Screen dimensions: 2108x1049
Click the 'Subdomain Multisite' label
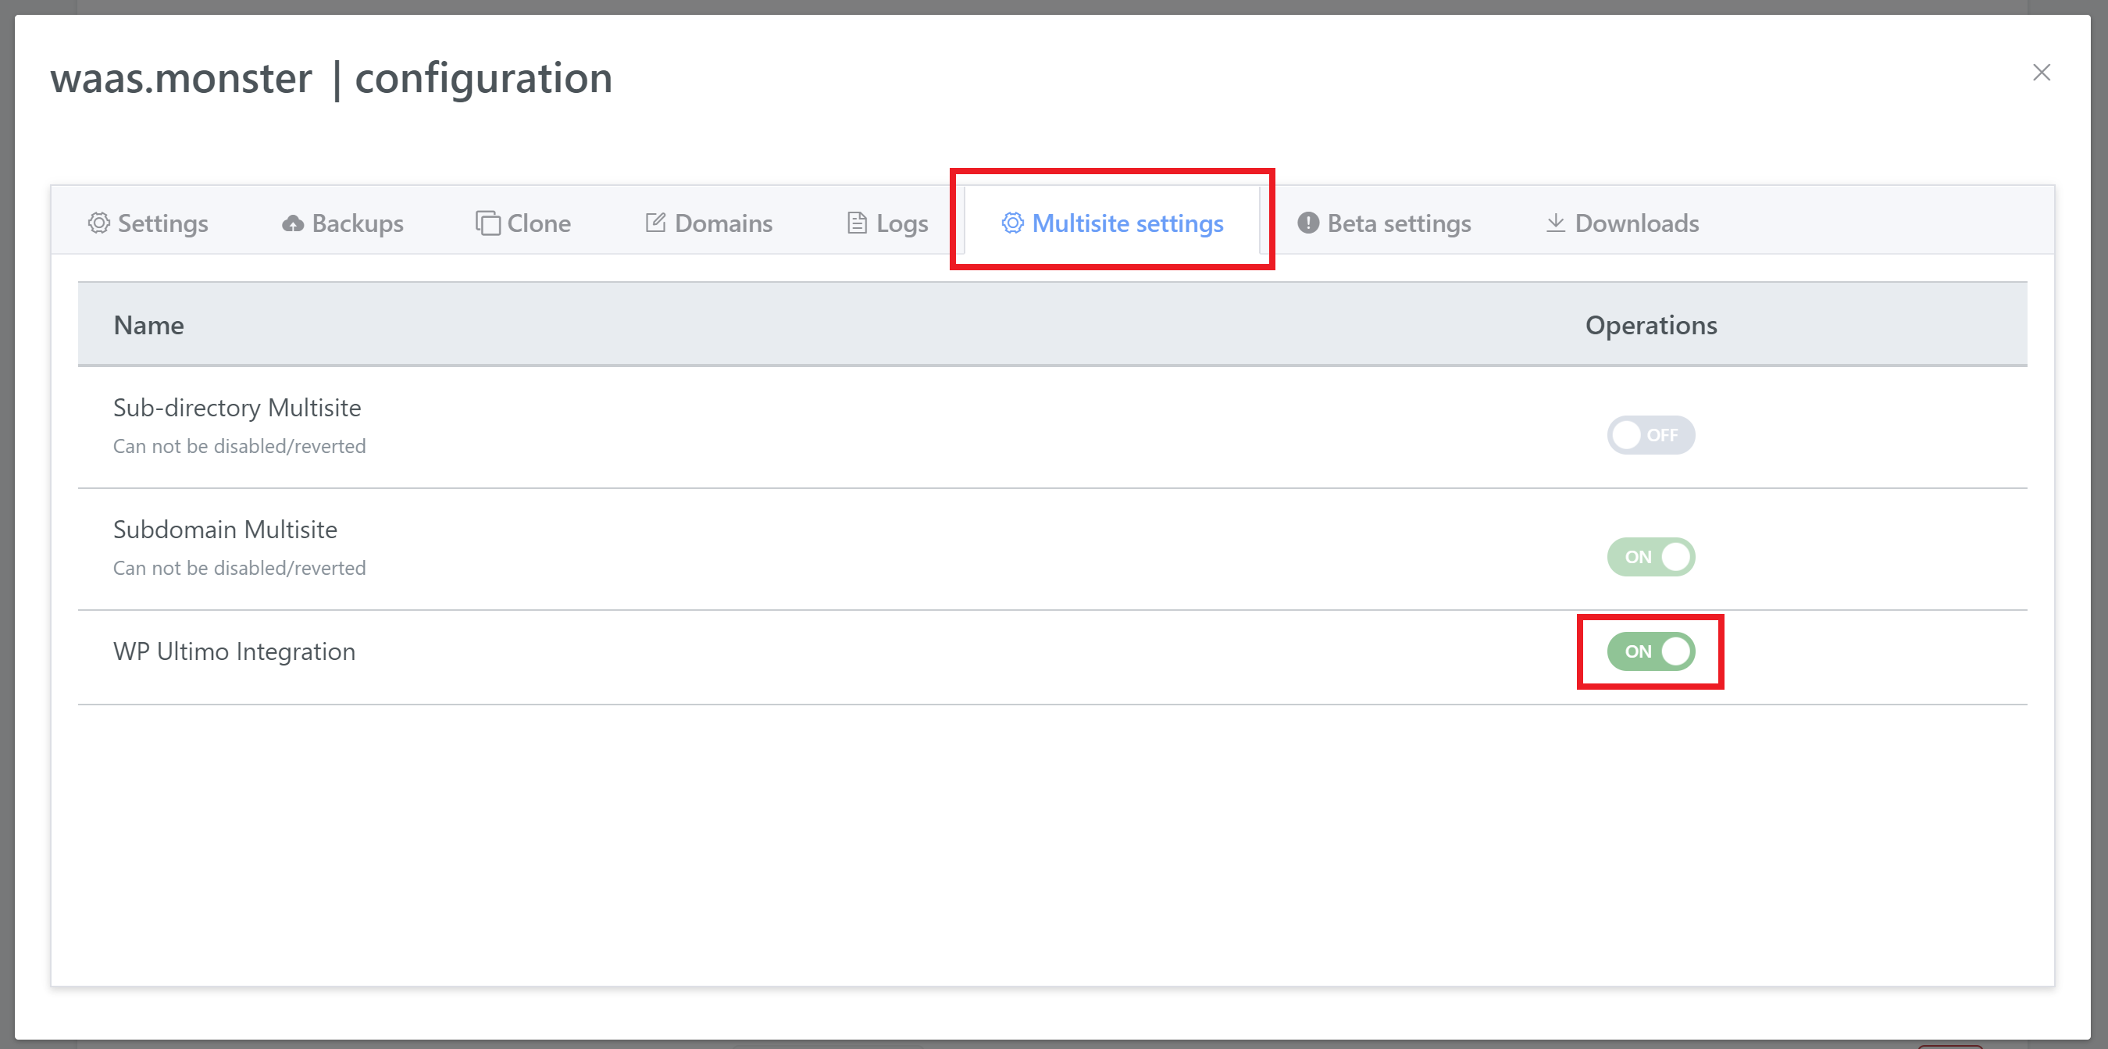tap(225, 530)
